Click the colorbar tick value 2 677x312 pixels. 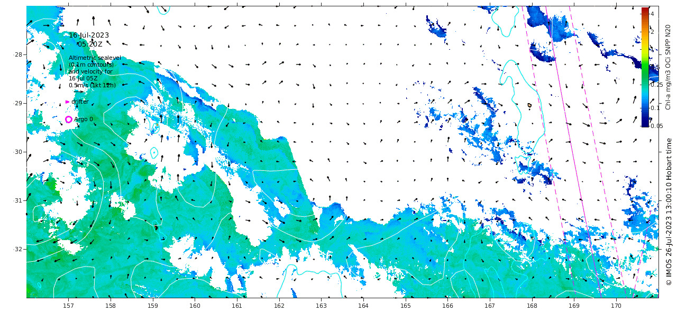pyautogui.click(x=652, y=32)
